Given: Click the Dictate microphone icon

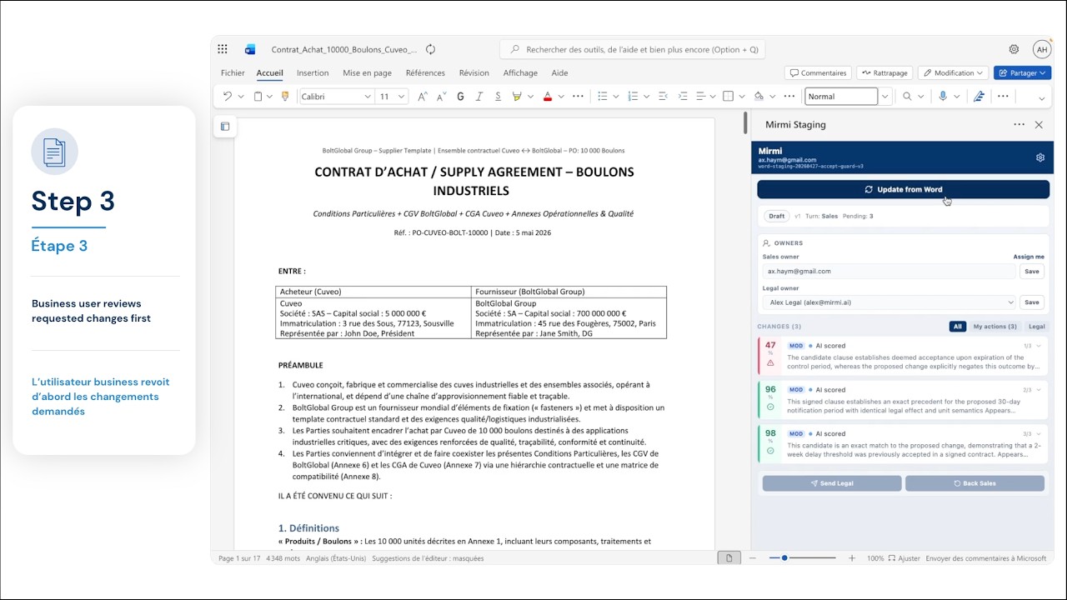Looking at the screenshot, I should (943, 97).
